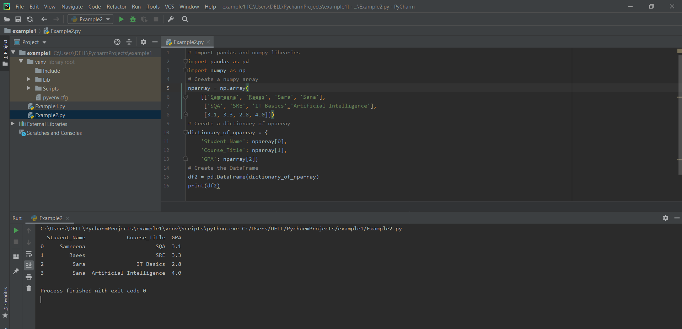Save all files with the floppy icon
The width and height of the screenshot is (682, 329).
pyautogui.click(x=18, y=19)
